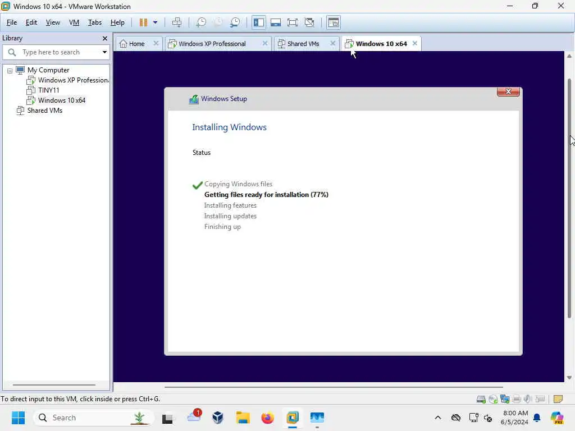Click the Unity mode toolbar icon
Viewport: 575px width, 431px height.
coord(309,22)
